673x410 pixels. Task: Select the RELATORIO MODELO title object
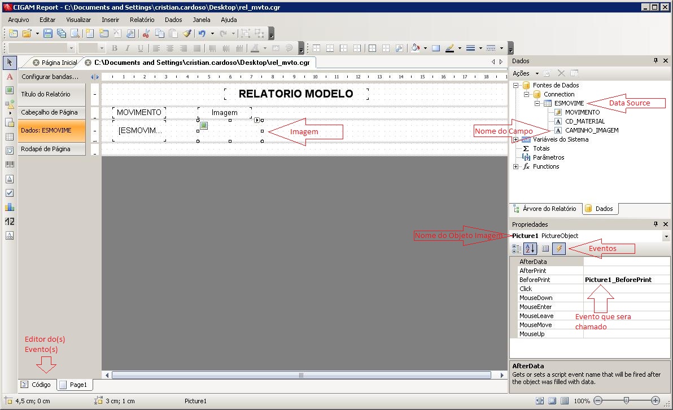point(296,94)
